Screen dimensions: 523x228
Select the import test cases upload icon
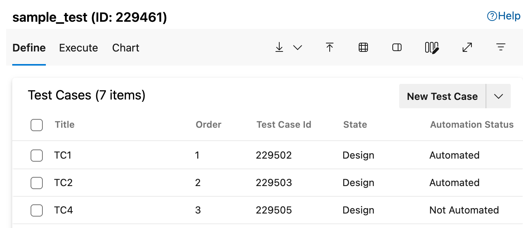(x=329, y=47)
